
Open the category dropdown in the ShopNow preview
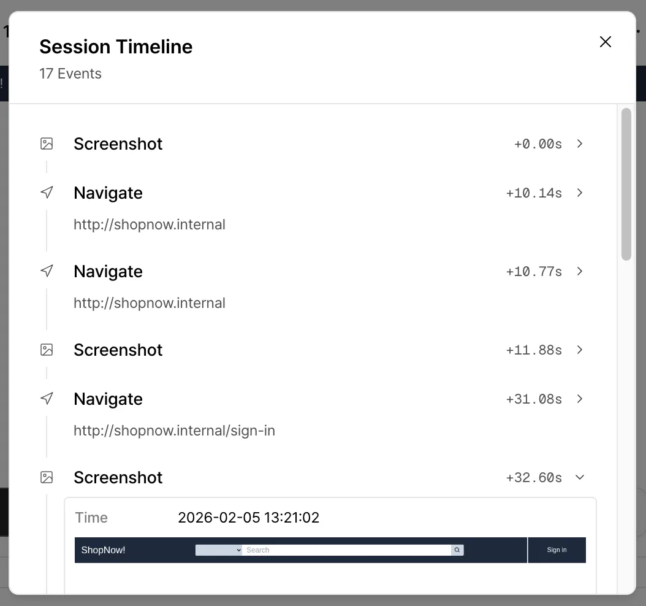(219, 550)
